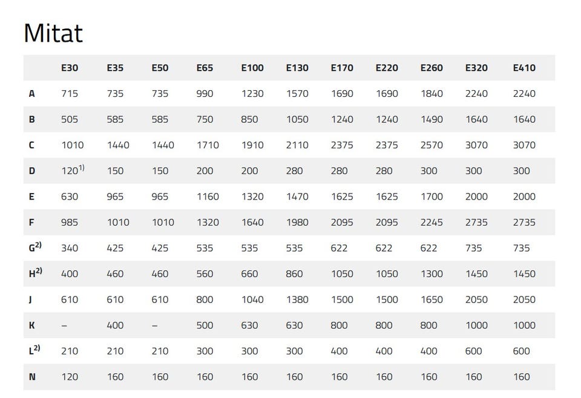Select value 3070 under E320
Screen dimensions: 581x398
(476, 145)
